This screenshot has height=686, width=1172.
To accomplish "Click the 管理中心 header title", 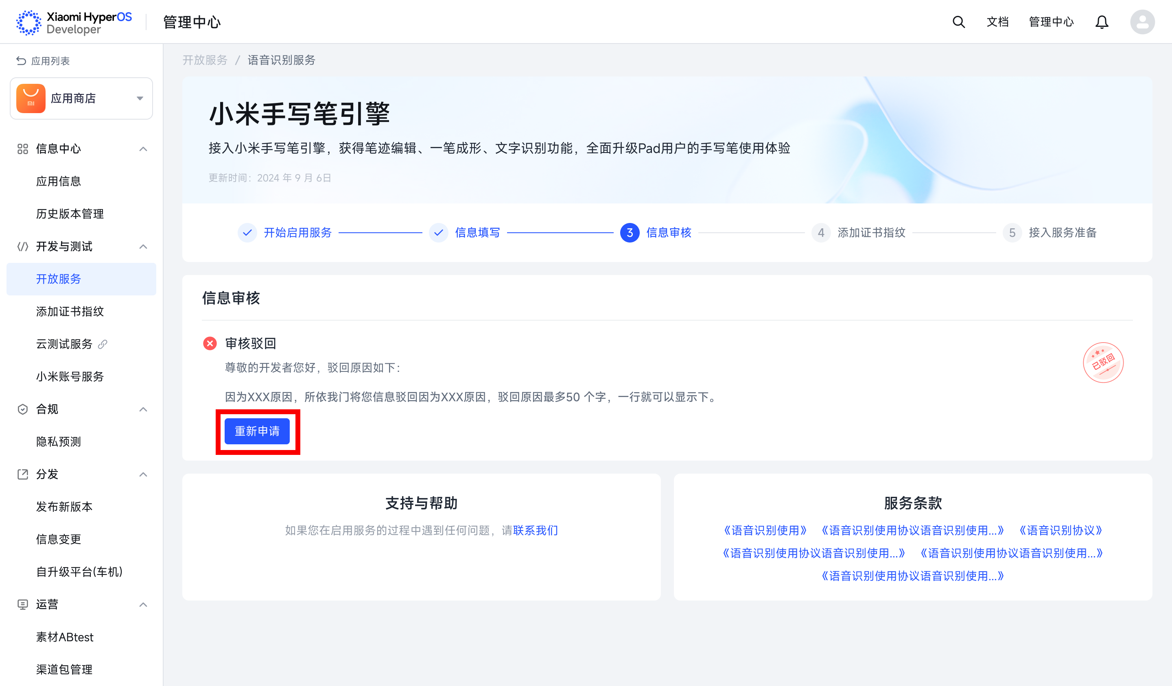I will [192, 22].
